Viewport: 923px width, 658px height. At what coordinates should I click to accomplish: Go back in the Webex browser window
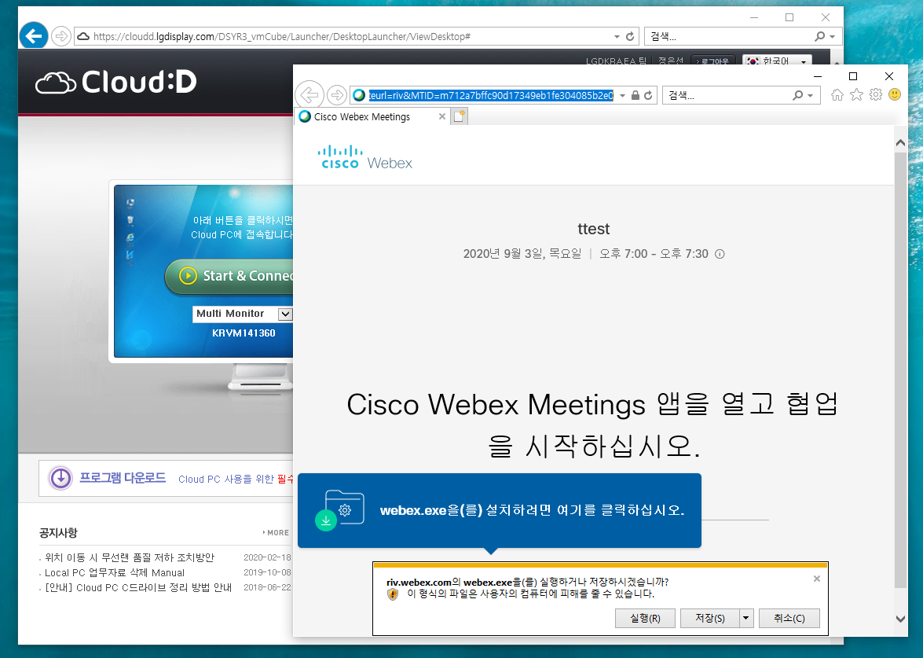(x=309, y=95)
